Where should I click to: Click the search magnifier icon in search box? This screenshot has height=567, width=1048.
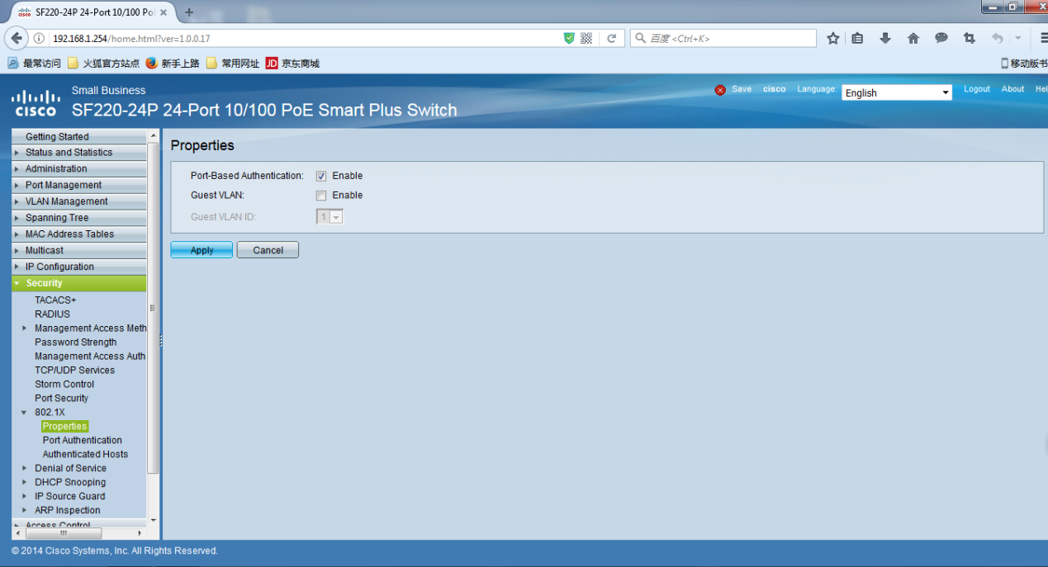point(640,38)
